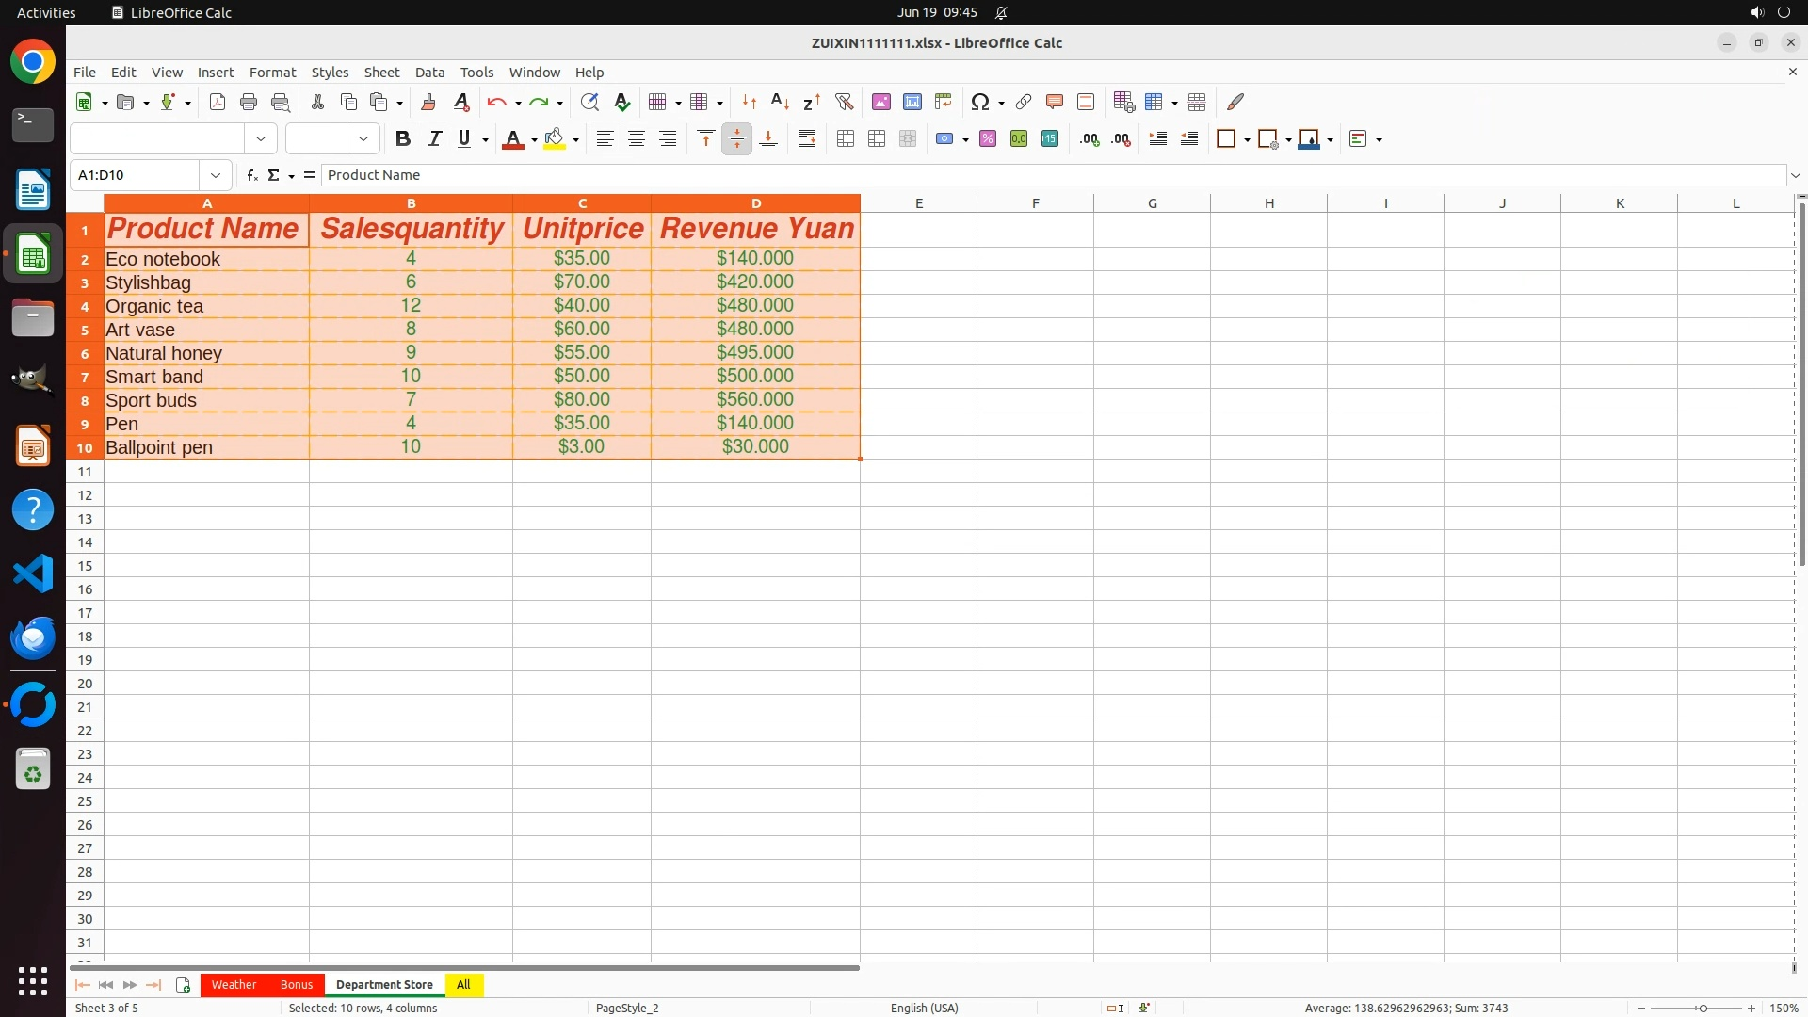Expand the font name dropdown
This screenshot has width=1808, height=1017.
(x=261, y=138)
